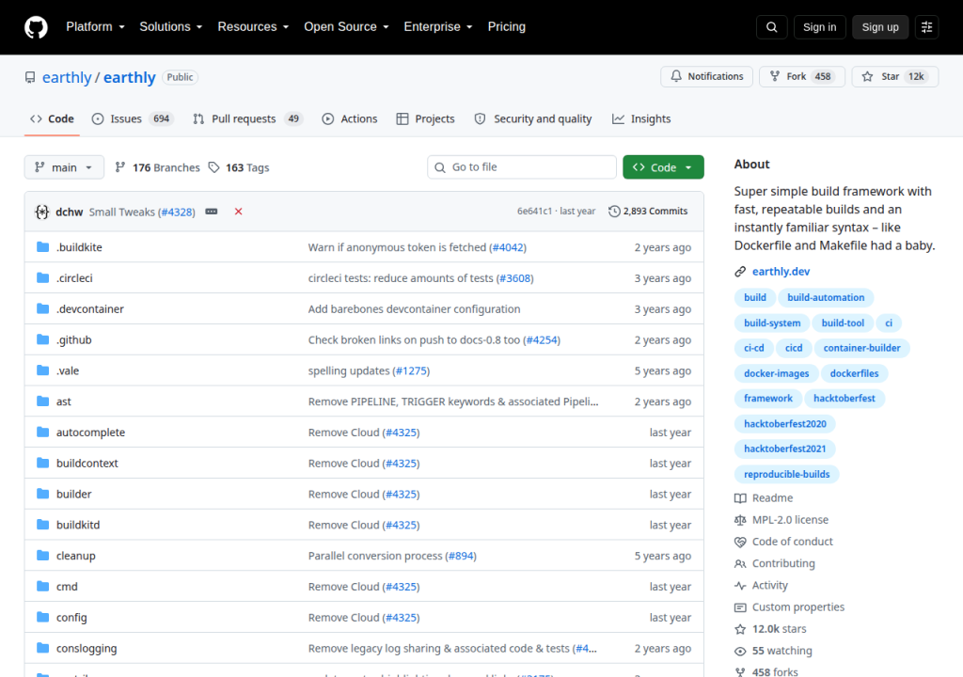
Task: Expand the Solutions menu
Action: point(171,27)
